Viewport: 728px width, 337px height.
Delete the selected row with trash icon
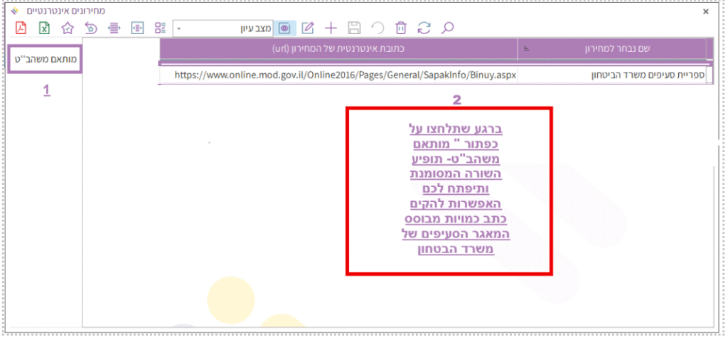coord(401,28)
